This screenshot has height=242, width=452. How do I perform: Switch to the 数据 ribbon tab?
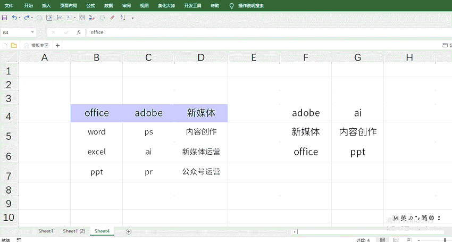click(x=108, y=5)
